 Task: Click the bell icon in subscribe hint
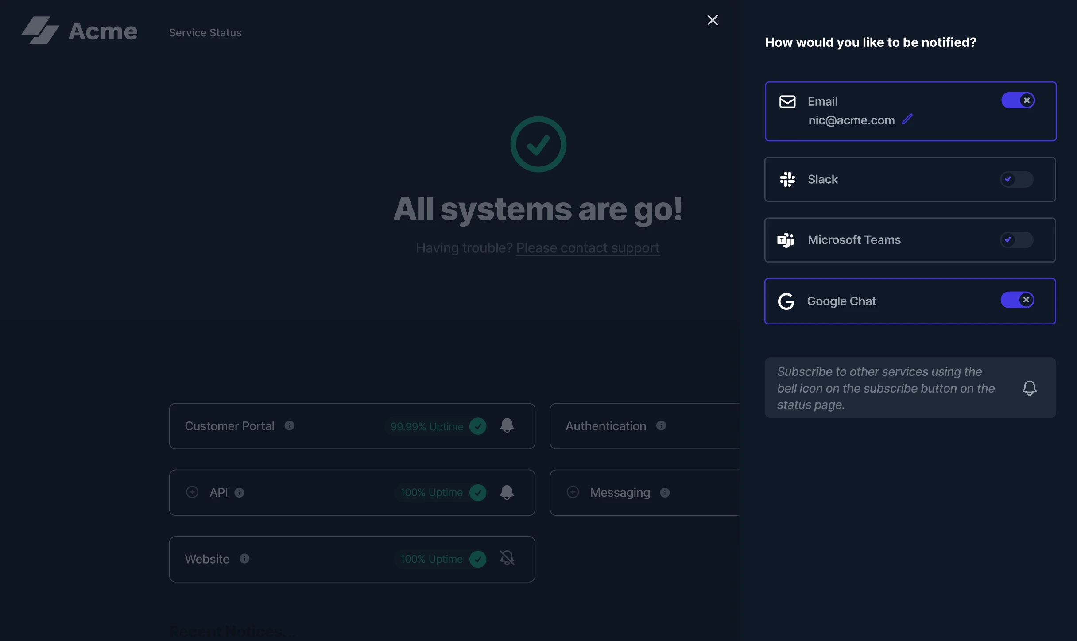pos(1029,388)
